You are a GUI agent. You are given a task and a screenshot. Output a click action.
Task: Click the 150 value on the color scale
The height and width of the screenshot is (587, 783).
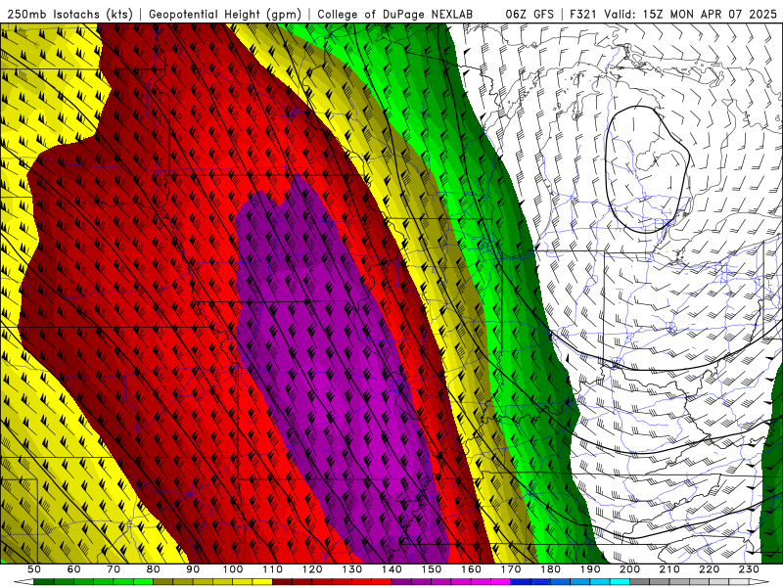[431, 569]
